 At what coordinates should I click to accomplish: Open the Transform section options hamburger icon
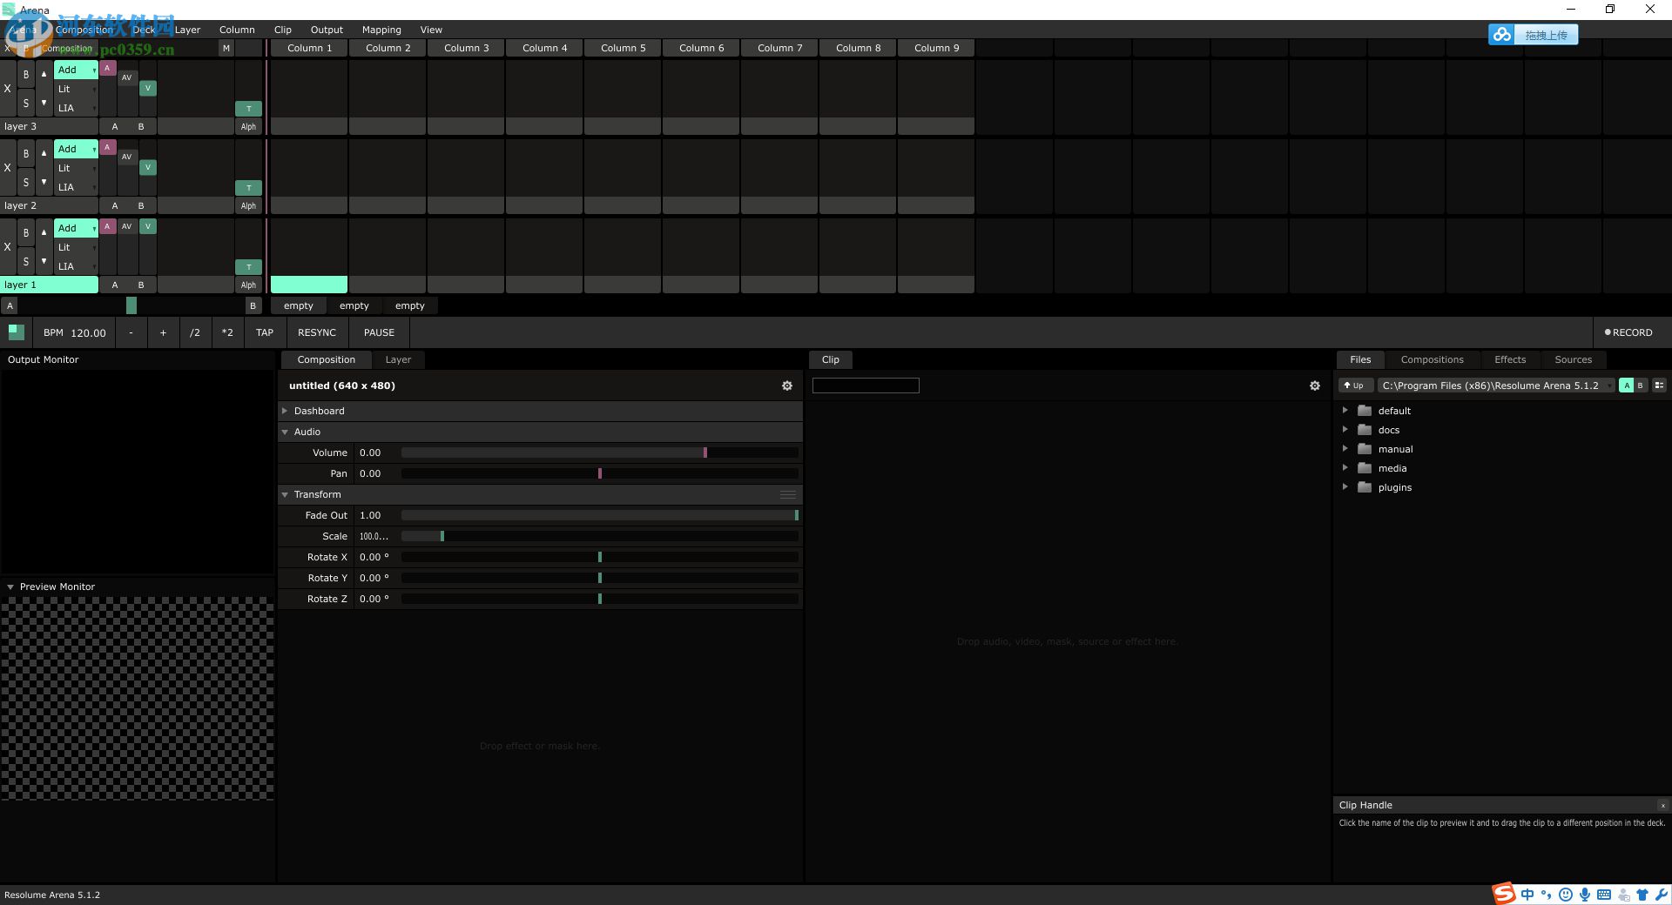[788, 494]
